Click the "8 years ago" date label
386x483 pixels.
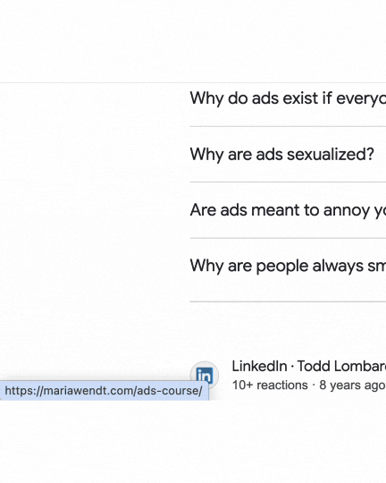[352, 386]
